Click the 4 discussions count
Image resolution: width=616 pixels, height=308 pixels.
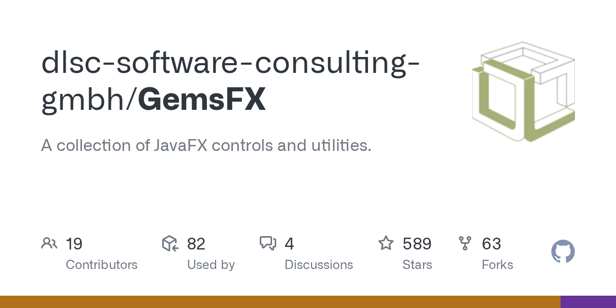click(x=290, y=244)
